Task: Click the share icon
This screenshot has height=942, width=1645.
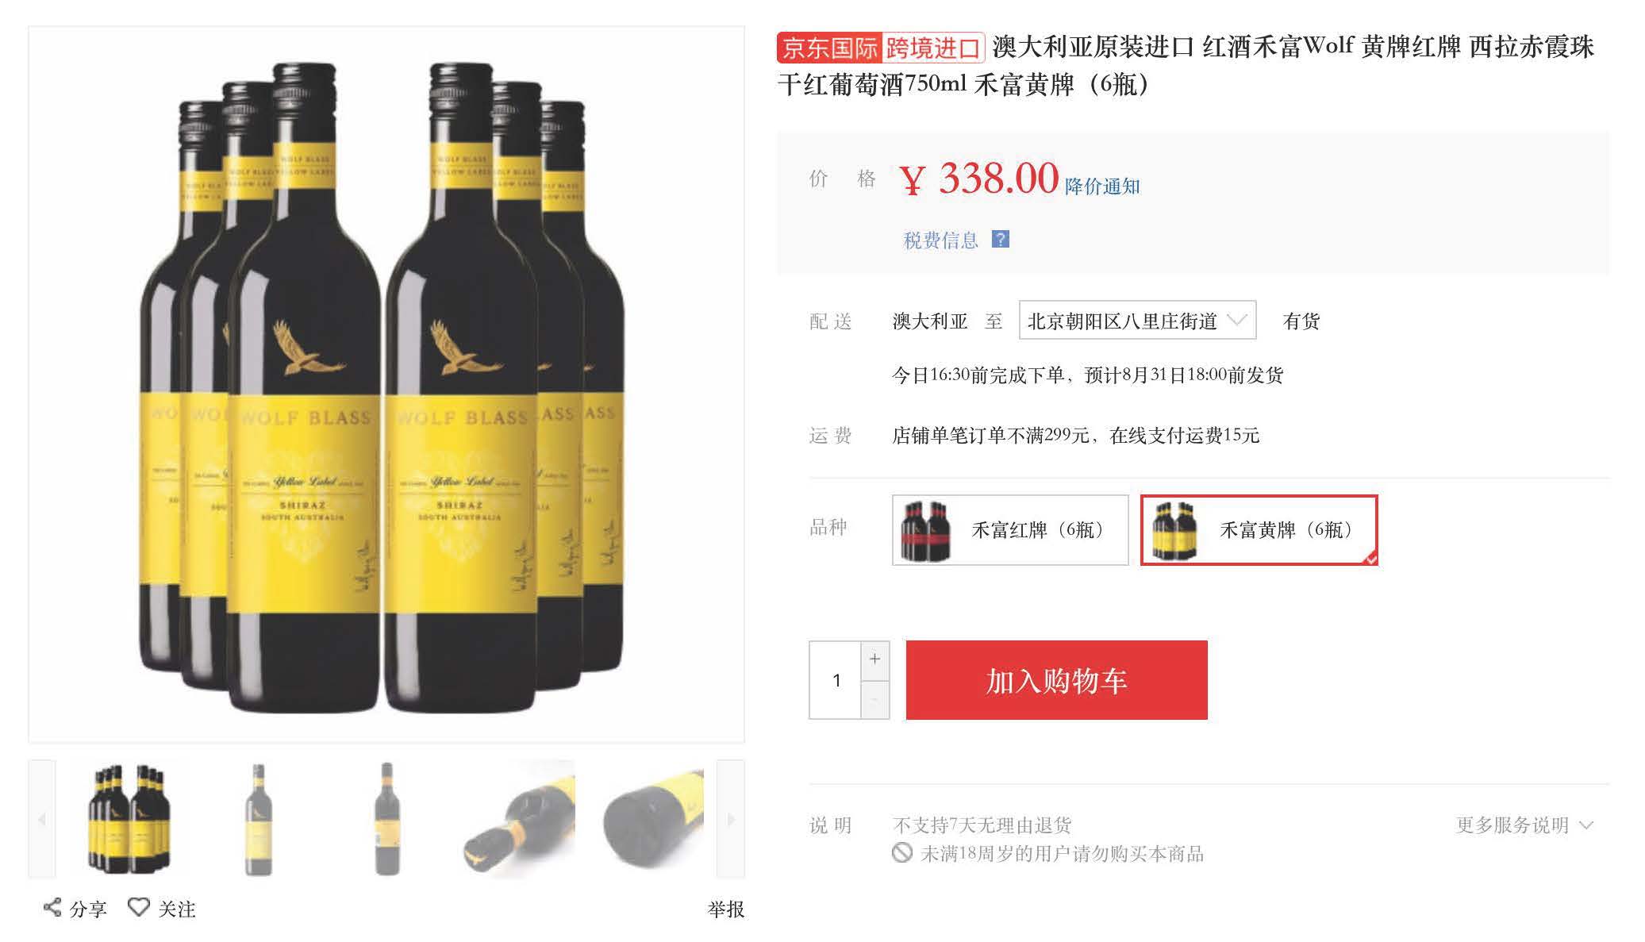Action: pyautogui.click(x=52, y=907)
